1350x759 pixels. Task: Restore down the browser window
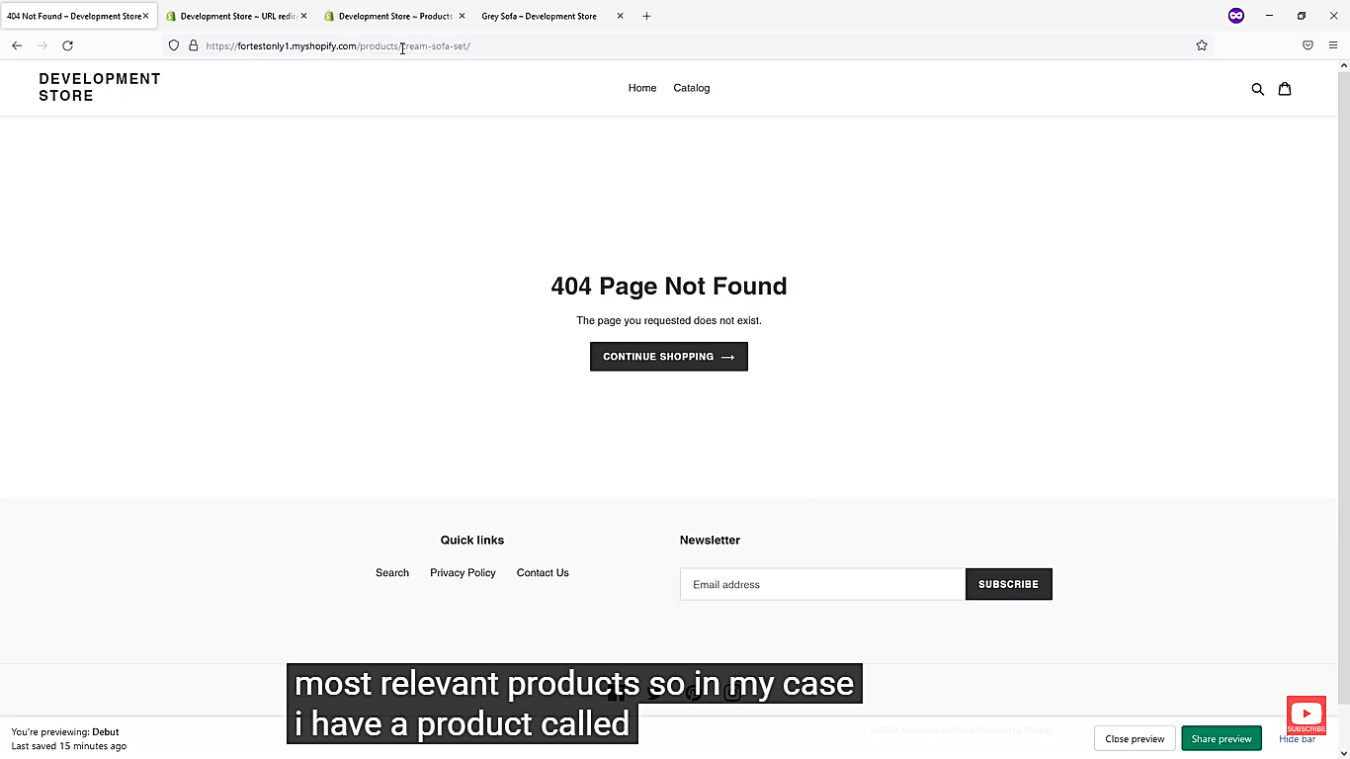click(1302, 16)
